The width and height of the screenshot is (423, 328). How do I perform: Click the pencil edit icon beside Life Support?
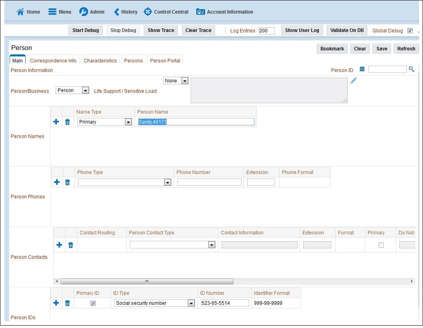(x=353, y=80)
